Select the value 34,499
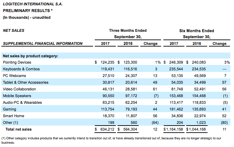234x147 pixels. (x=200, y=82)
